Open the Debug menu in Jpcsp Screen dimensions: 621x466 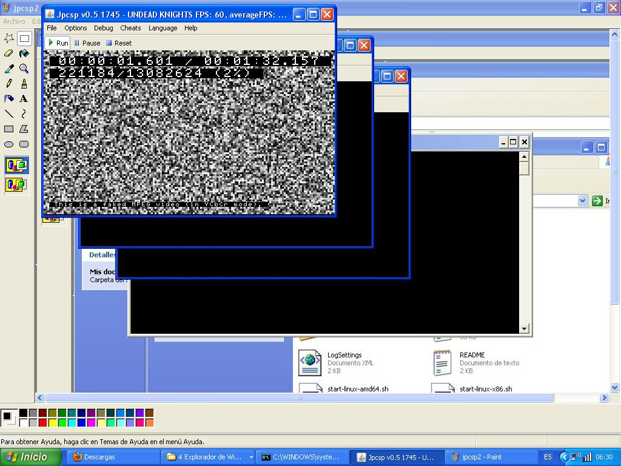click(103, 28)
